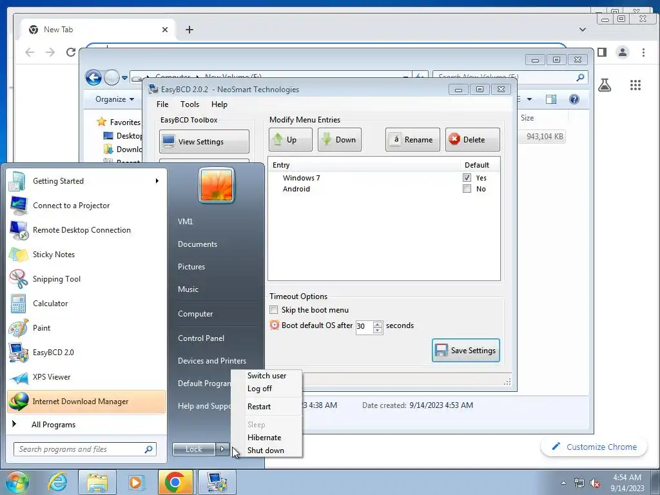Click Customize Chrome button

pos(594,447)
